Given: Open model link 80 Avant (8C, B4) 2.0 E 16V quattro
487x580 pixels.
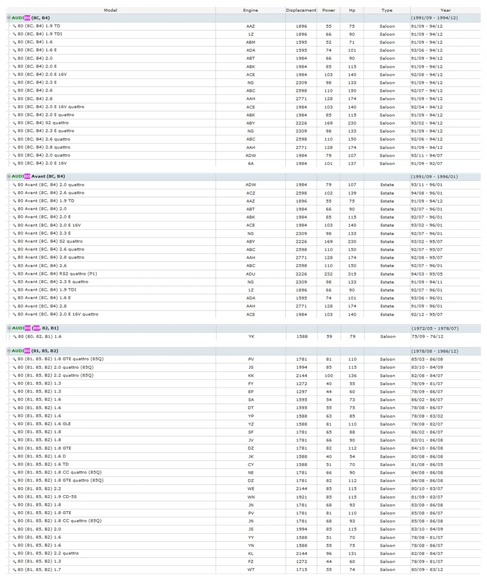Looking at the screenshot, I should point(58,315).
